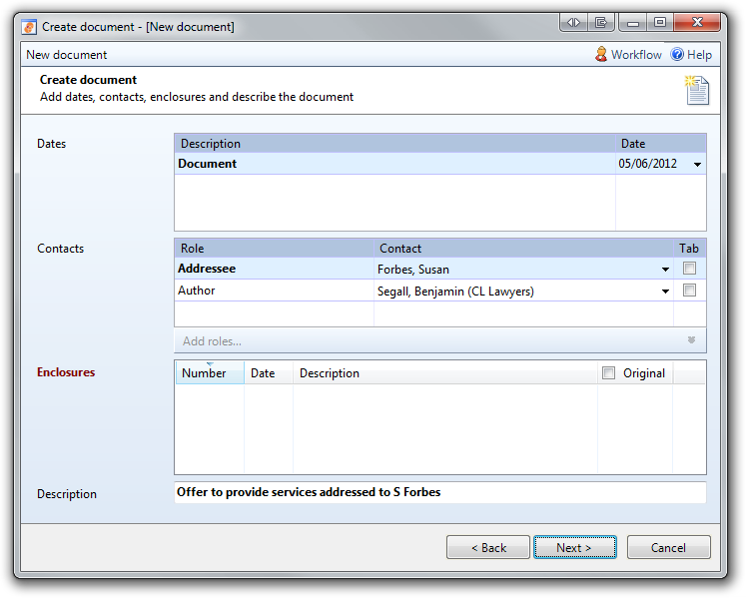Sort enclosures by Number column

[210, 372]
